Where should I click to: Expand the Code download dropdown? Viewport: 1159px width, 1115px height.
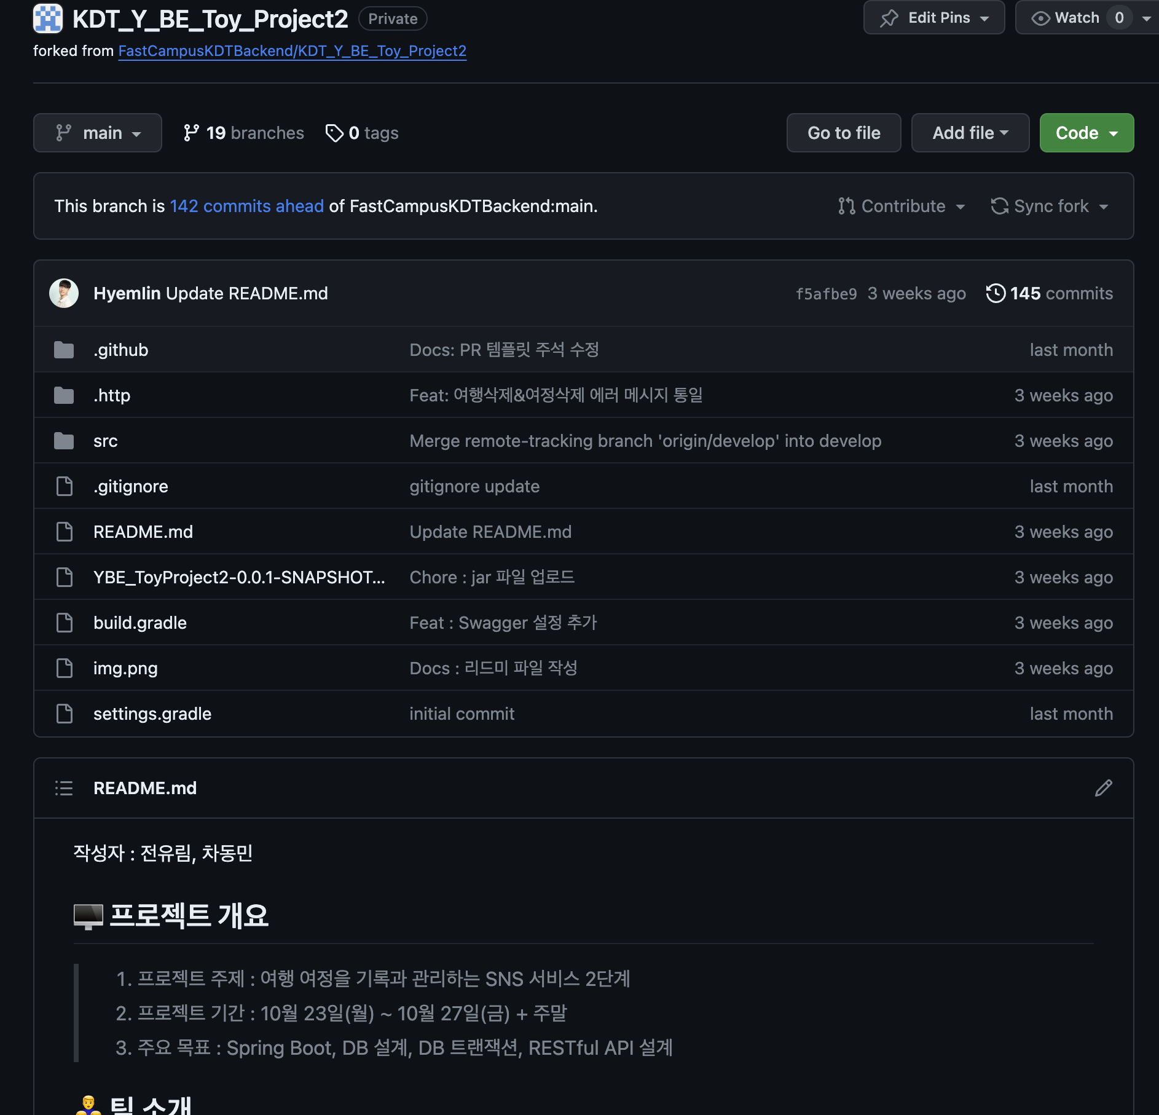click(1086, 133)
